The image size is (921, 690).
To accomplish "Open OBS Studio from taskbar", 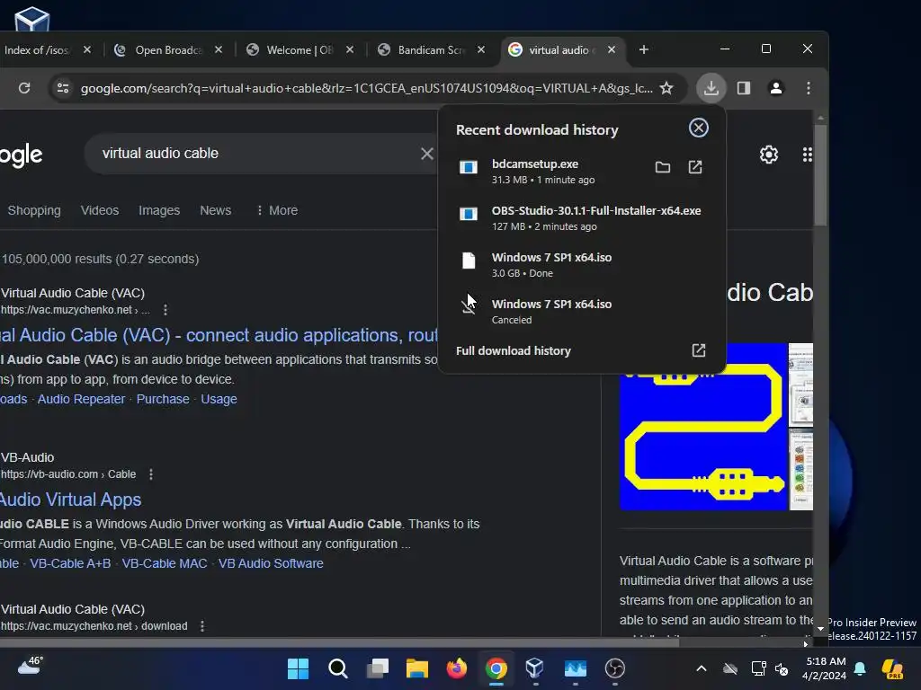I will pos(615,668).
